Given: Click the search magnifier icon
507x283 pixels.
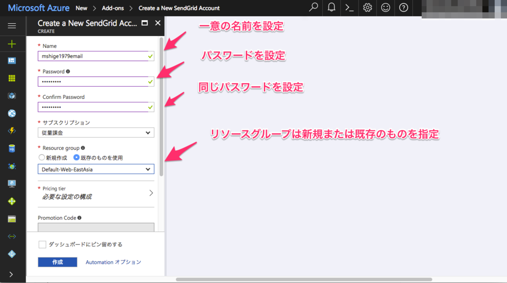Looking at the screenshot, I should click(x=313, y=7).
